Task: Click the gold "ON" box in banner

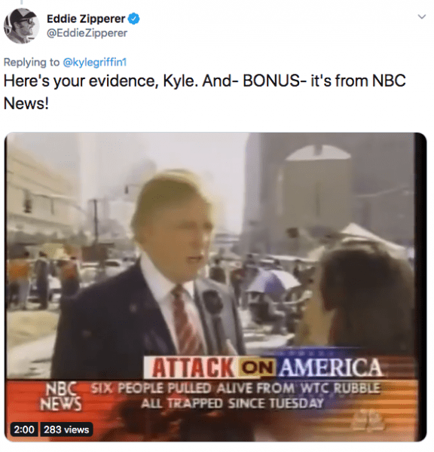Action: [257, 368]
